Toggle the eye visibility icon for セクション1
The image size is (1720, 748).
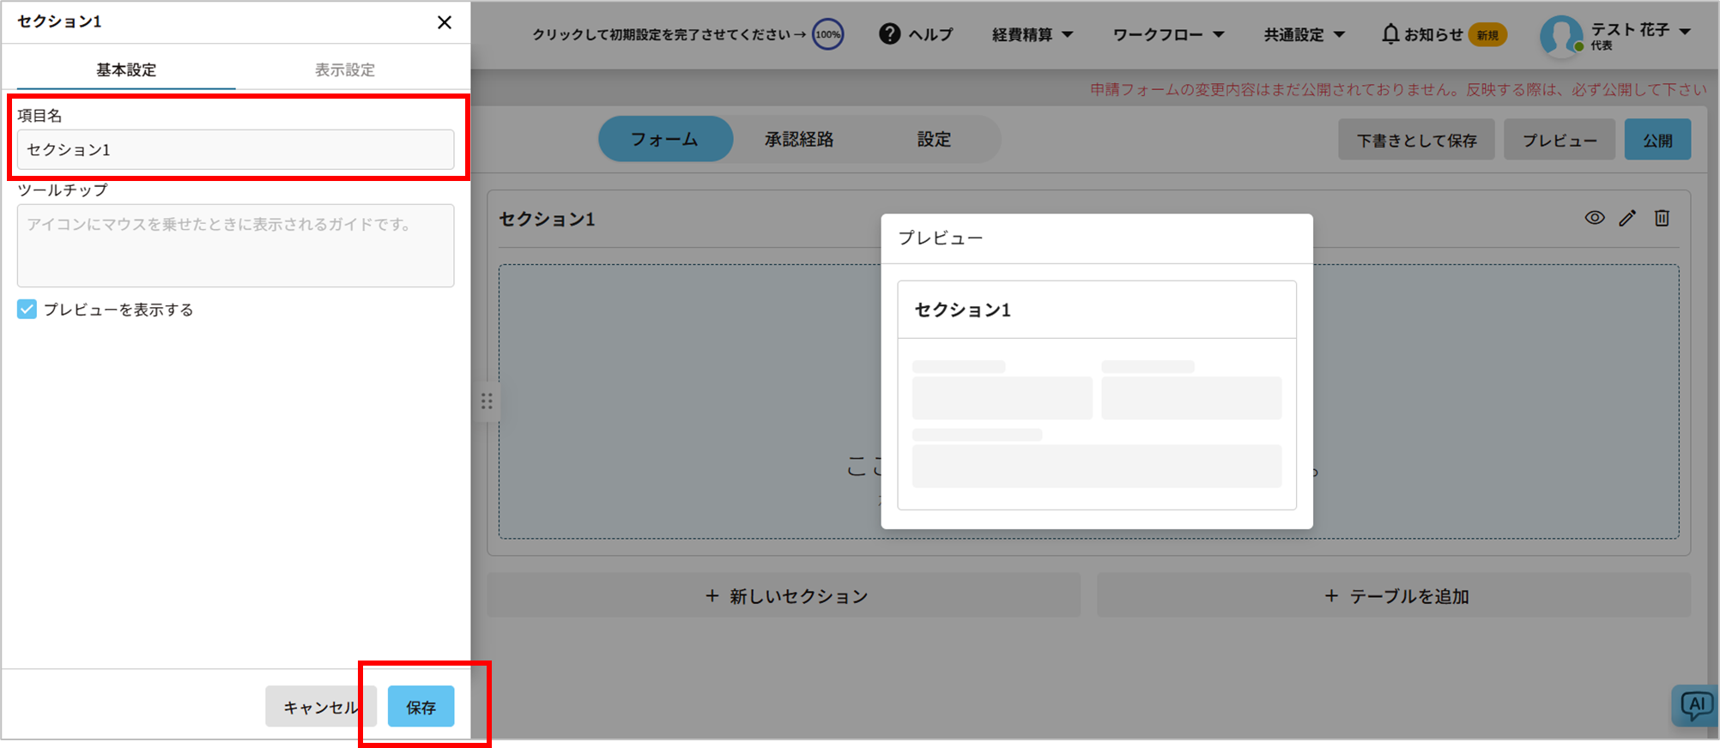1594,218
